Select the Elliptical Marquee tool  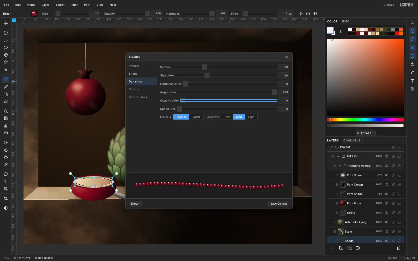[x=6, y=40]
